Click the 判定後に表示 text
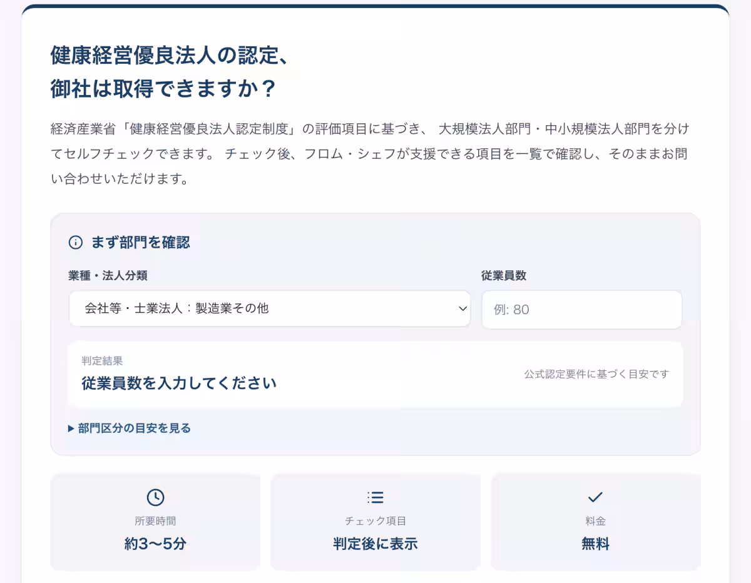Screen dimensions: 751x583 tap(375, 544)
